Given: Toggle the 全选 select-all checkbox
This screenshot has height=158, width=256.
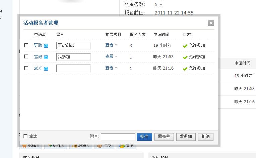Looking at the screenshot, I should [25, 136].
